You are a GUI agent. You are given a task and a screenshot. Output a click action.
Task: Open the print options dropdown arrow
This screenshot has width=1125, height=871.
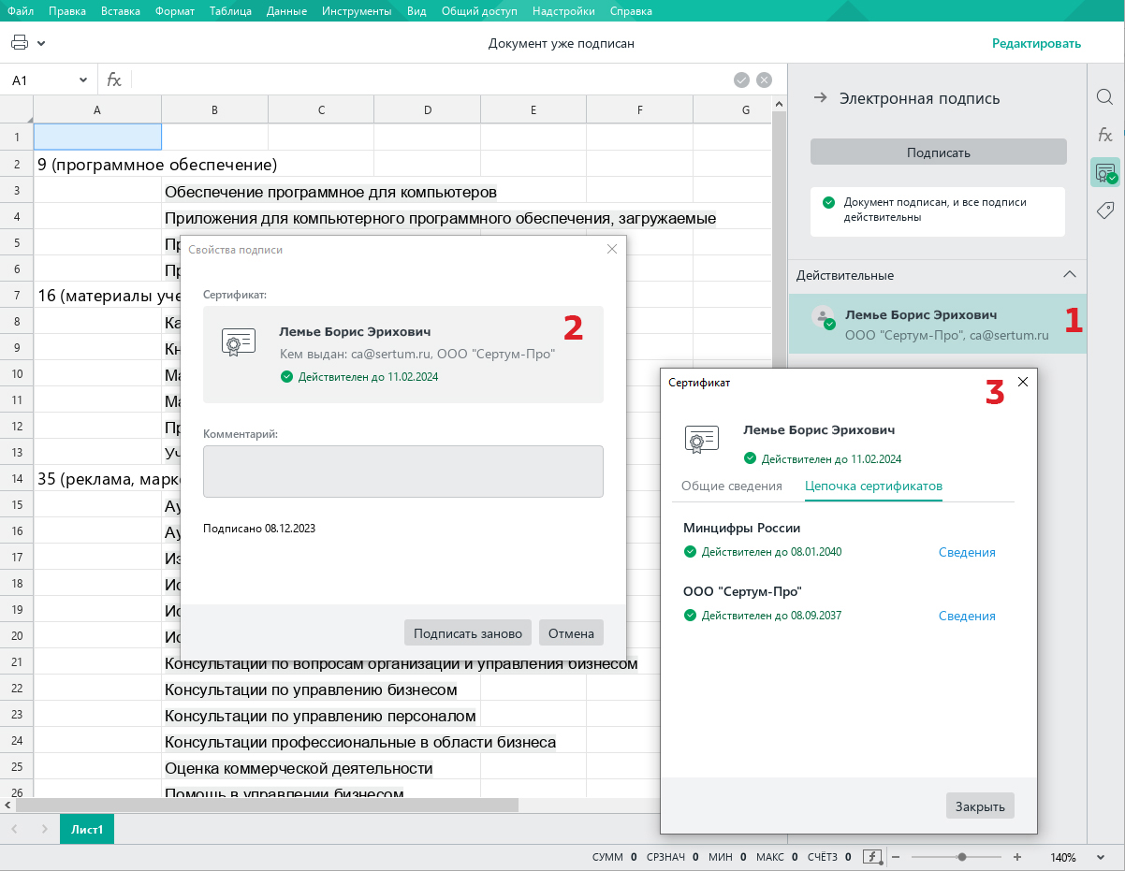(41, 43)
